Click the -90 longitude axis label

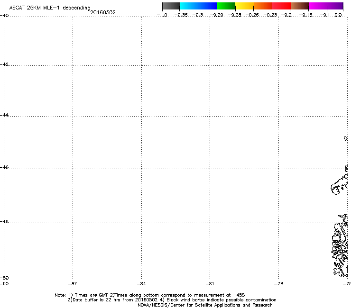4,284
